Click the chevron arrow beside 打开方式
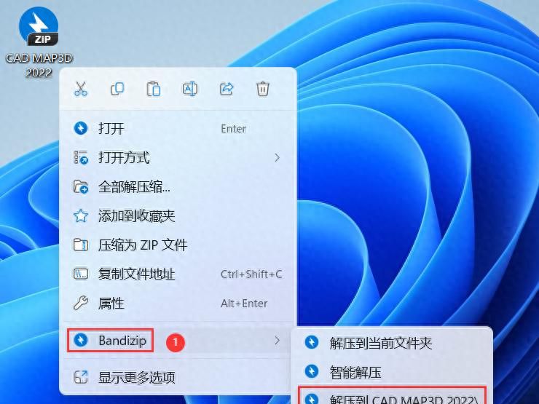 tap(277, 158)
